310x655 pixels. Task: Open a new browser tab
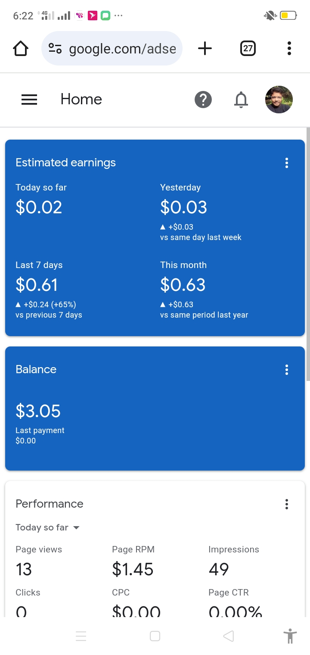click(x=205, y=49)
